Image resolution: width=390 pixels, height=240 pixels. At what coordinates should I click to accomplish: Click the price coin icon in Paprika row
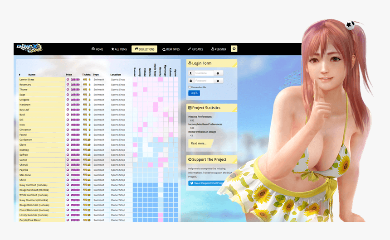[x=68, y=170]
